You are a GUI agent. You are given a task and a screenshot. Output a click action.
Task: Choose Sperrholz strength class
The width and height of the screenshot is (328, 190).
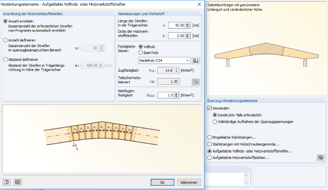(x=141, y=53)
